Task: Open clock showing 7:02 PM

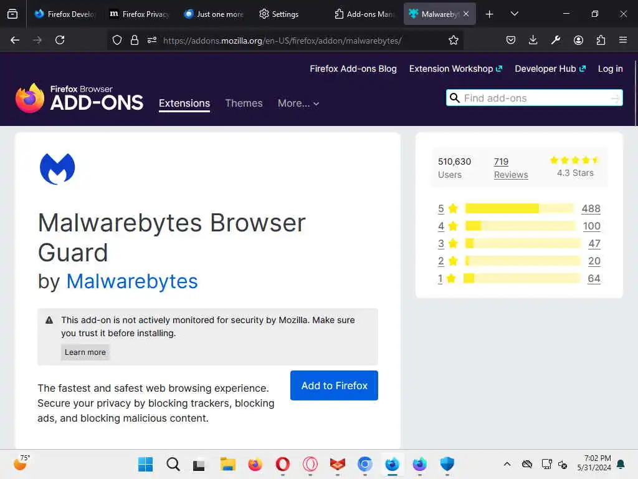Action: pyautogui.click(x=594, y=463)
